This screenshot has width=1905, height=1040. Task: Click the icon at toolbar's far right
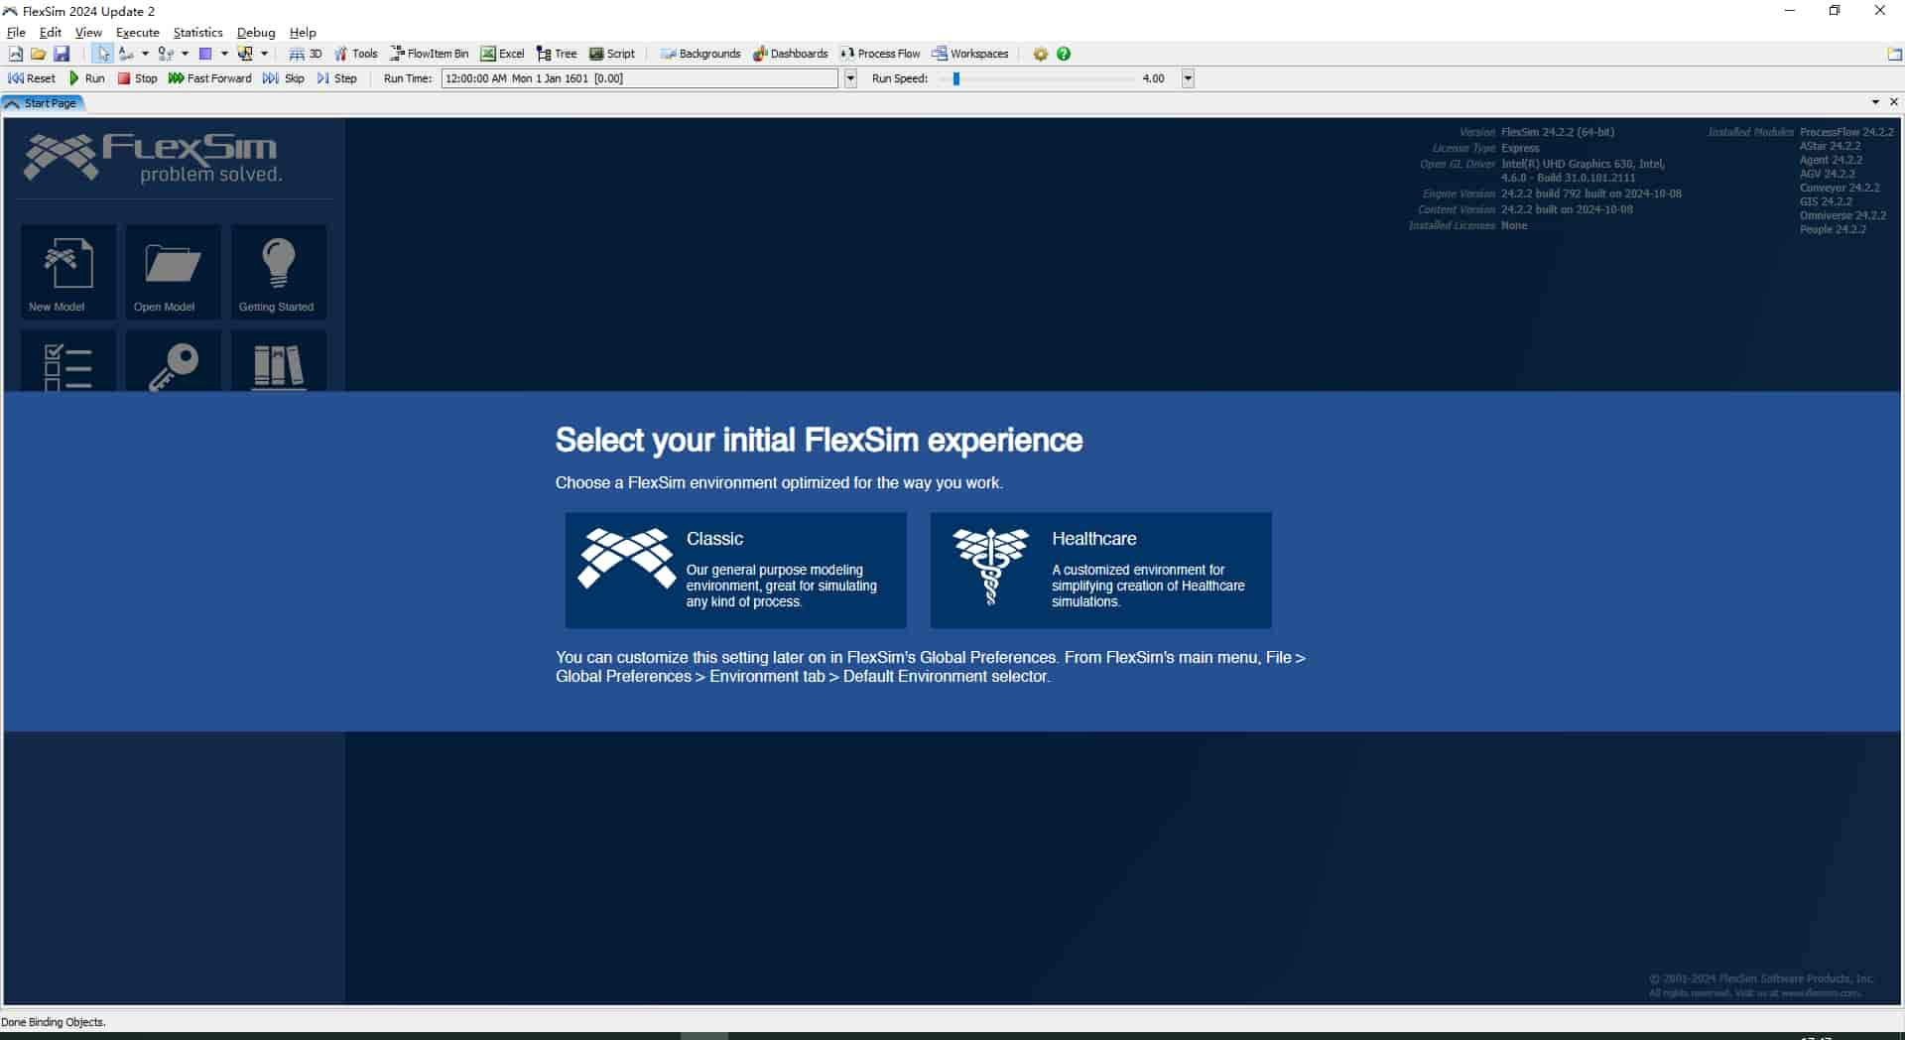tap(1894, 55)
